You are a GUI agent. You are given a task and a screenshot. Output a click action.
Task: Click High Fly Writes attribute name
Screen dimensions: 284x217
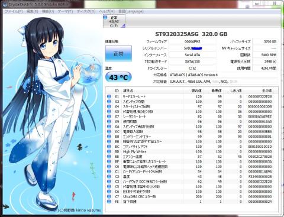pyautogui.click(x=134, y=151)
